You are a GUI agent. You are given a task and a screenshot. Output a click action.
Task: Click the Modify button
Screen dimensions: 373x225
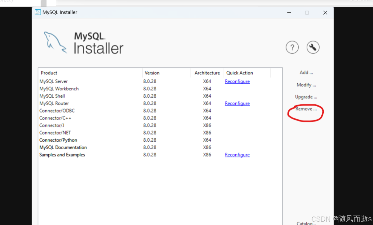tap(306, 85)
